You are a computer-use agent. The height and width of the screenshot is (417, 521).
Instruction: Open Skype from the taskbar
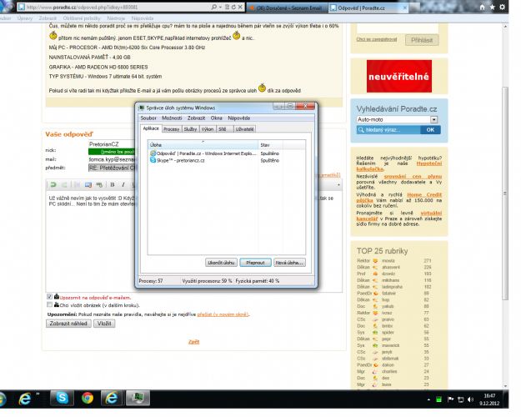[x=63, y=398]
